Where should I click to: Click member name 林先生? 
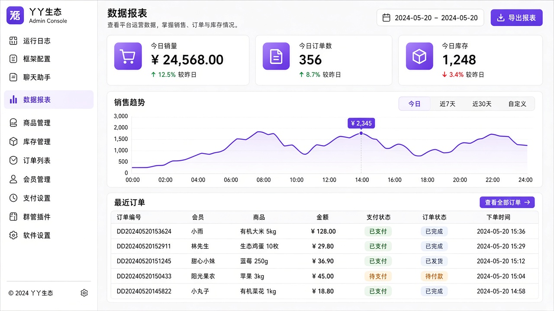(x=200, y=246)
